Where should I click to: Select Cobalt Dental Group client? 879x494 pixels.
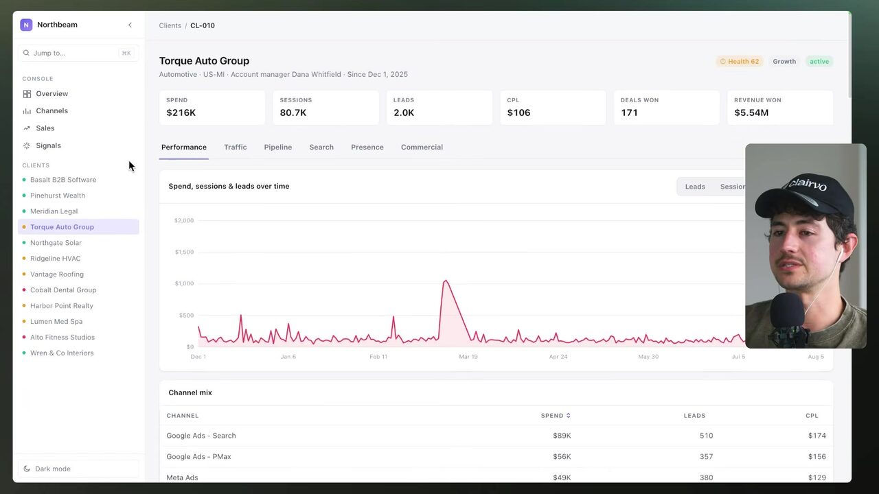pyautogui.click(x=78, y=290)
